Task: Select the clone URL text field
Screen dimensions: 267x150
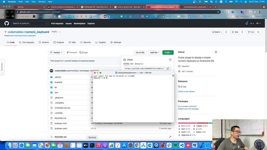Action: pos(144,68)
